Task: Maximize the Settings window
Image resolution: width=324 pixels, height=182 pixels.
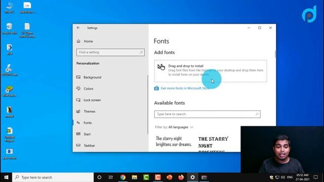Action: [x=260, y=28]
